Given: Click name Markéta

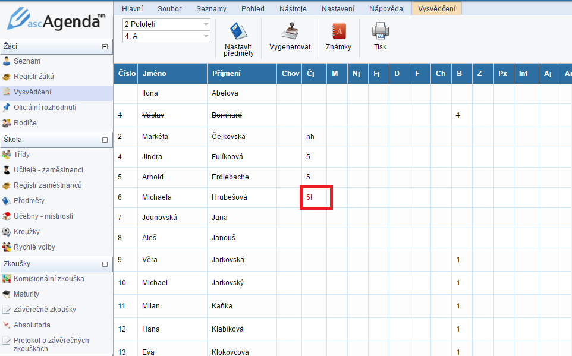Looking at the screenshot, I should click(155, 137).
